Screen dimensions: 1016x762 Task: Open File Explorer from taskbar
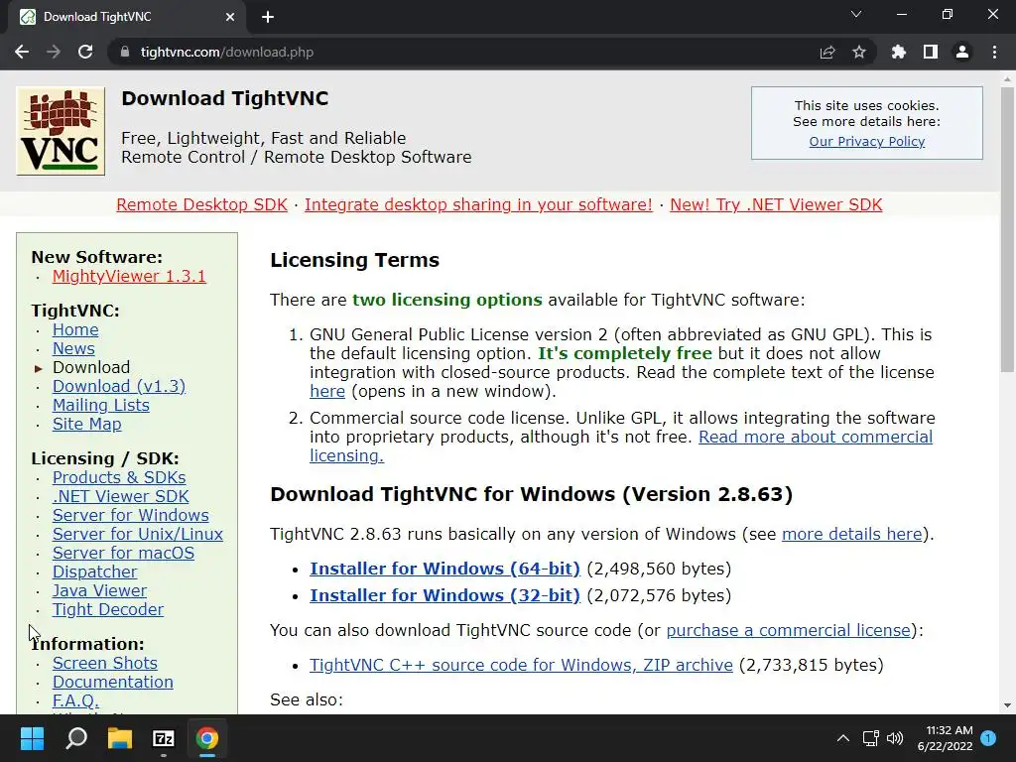coord(120,738)
